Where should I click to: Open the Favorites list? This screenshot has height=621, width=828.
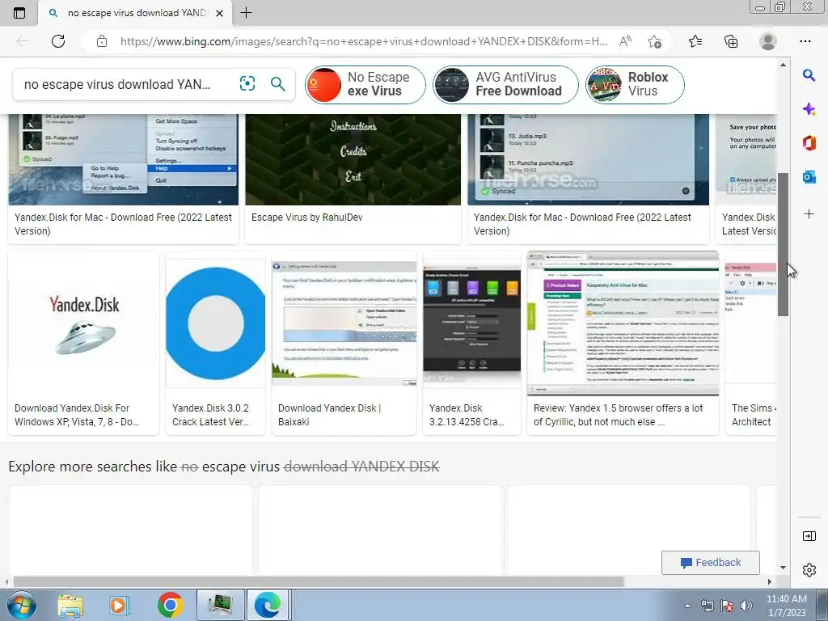click(x=695, y=41)
